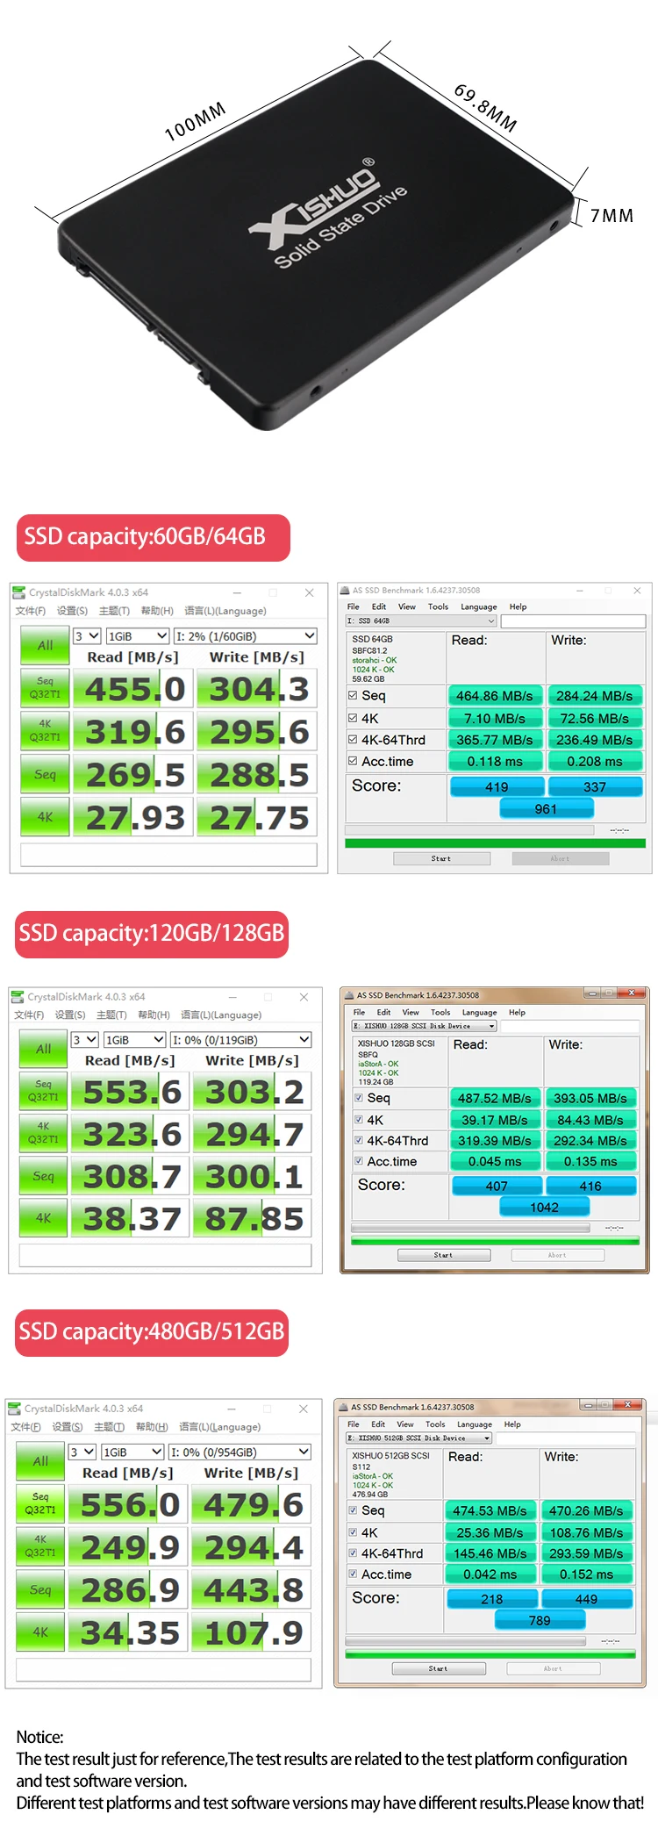Click 470.26 MB/s Seq write value
This screenshot has height=1843, width=658.
click(x=586, y=1511)
